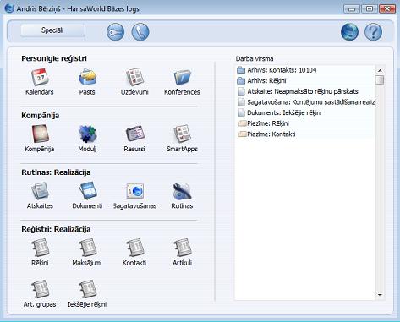Viewport: 400px width, 322px height.
Task: Open Sagatavošanas safe icon
Action: click(134, 191)
